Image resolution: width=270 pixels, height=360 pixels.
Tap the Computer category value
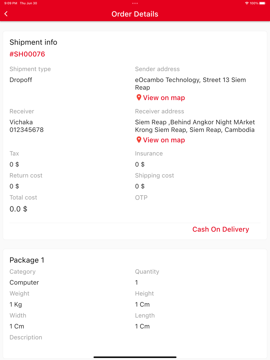tap(24, 283)
